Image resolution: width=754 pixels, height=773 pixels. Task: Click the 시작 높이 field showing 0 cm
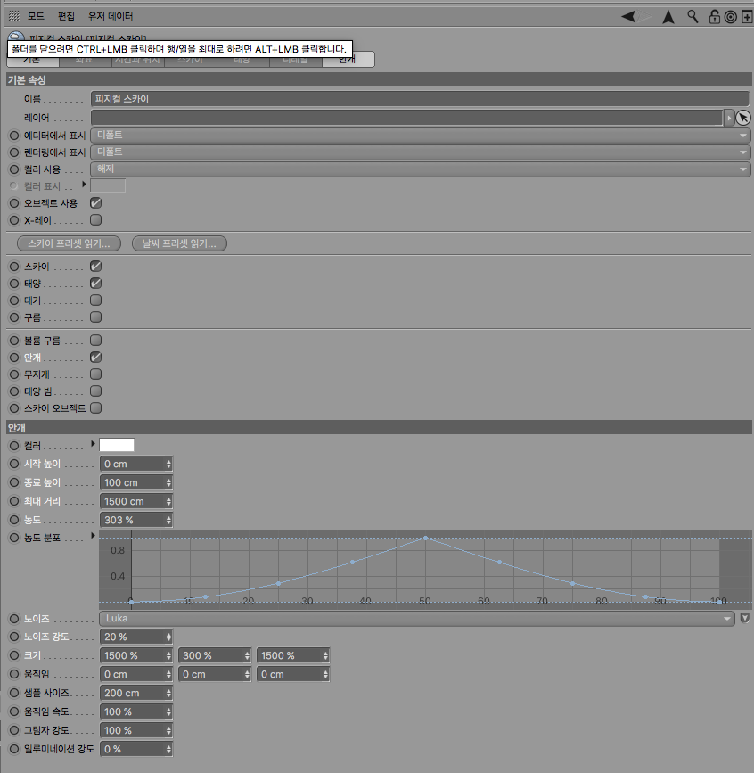pyautogui.click(x=136, y=464)
